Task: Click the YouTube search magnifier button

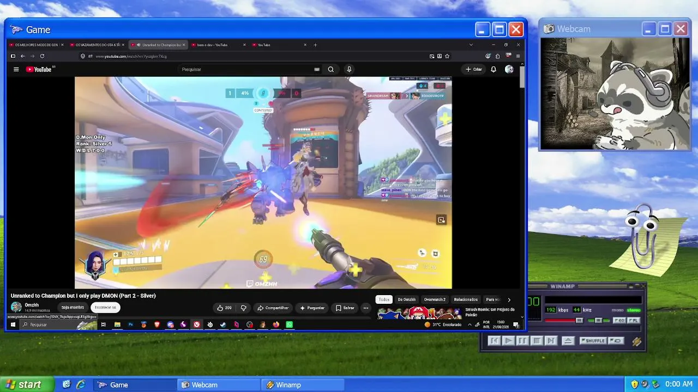Action: pos(330,69)
